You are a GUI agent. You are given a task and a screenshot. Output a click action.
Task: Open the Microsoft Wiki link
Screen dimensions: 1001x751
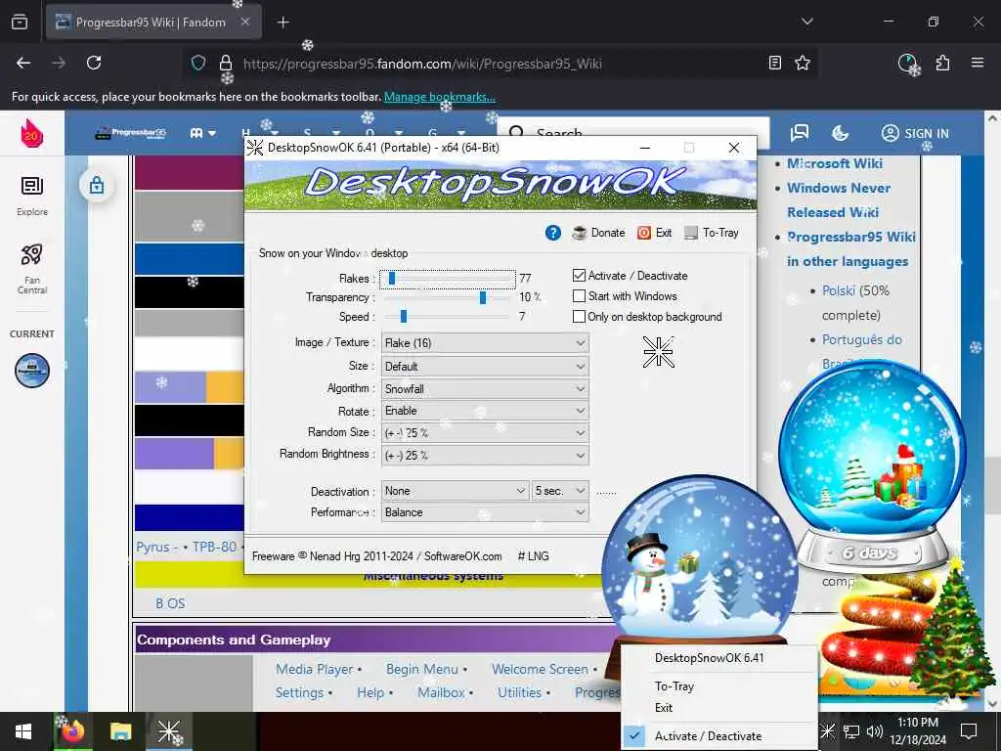(x=835, y=163)
